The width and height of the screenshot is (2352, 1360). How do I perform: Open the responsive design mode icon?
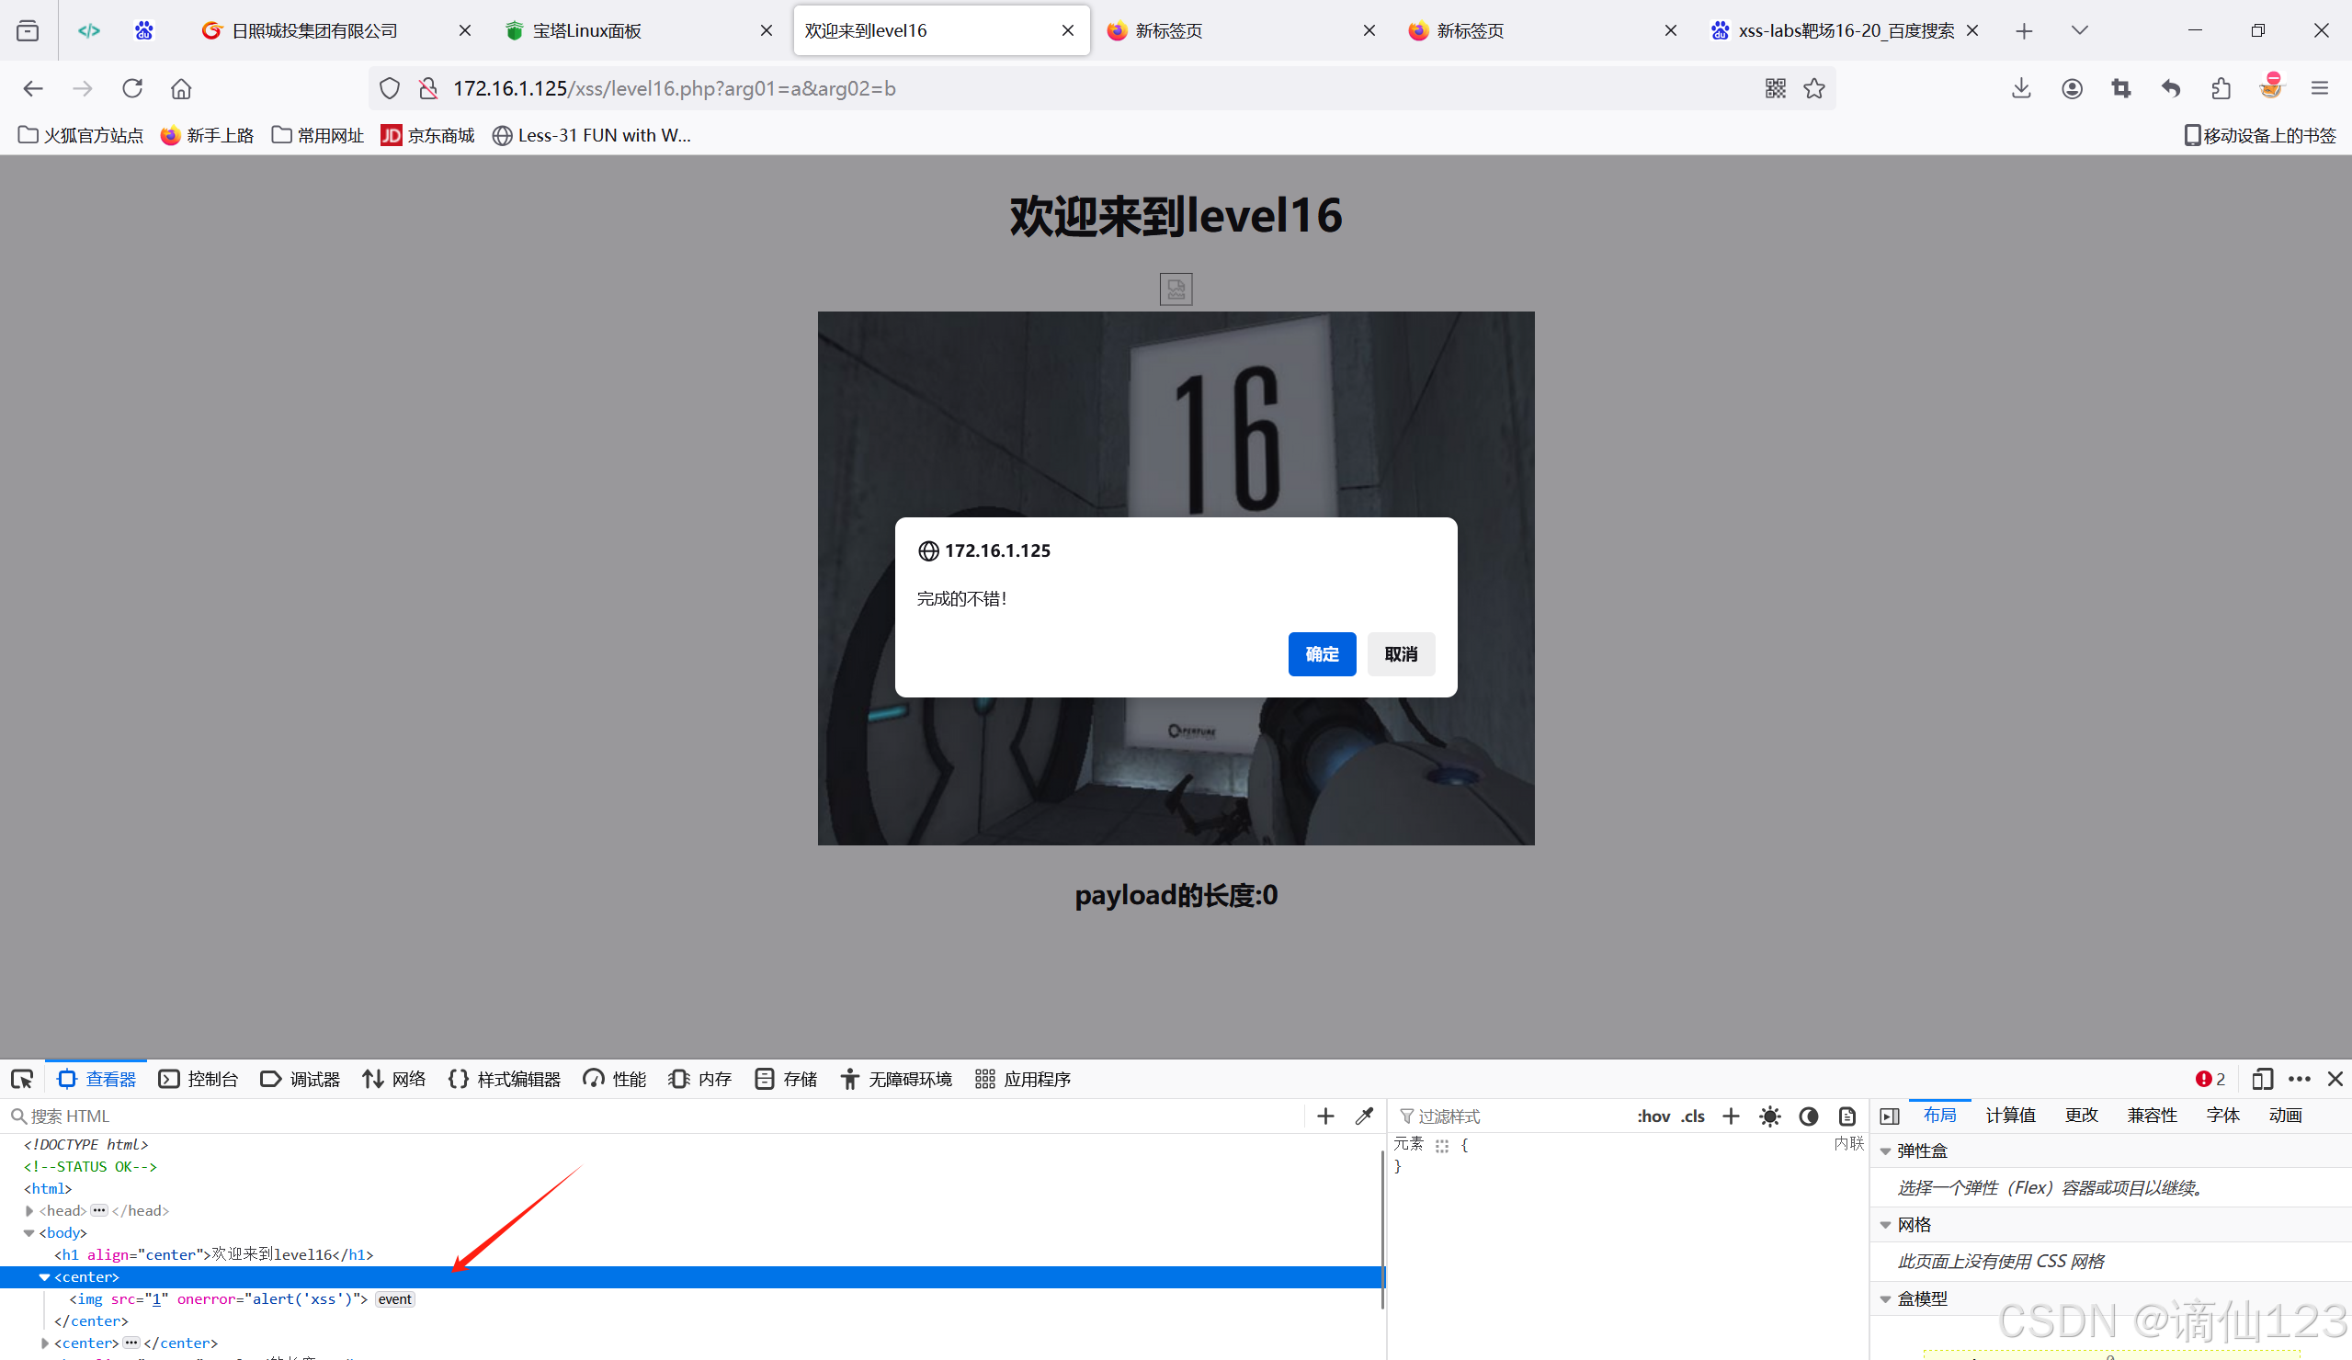click(2261, 1079)
